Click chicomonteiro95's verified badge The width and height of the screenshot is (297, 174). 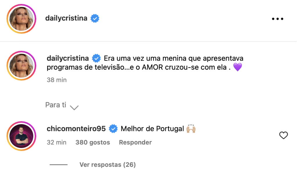[113, 129]
